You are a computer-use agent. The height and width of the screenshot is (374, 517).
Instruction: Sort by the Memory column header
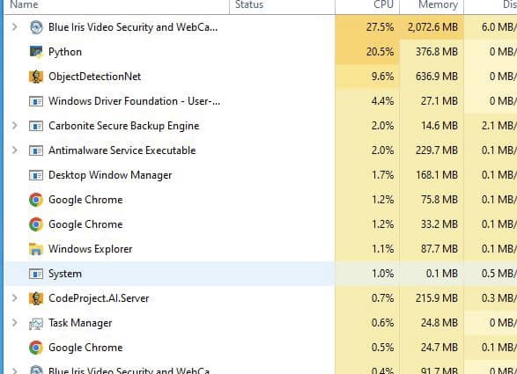(x=432, y=5)
